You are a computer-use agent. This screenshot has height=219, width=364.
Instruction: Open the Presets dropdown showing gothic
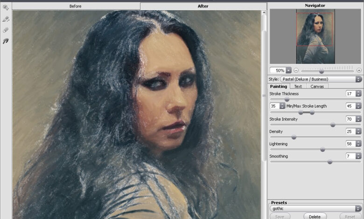point(358,209)
